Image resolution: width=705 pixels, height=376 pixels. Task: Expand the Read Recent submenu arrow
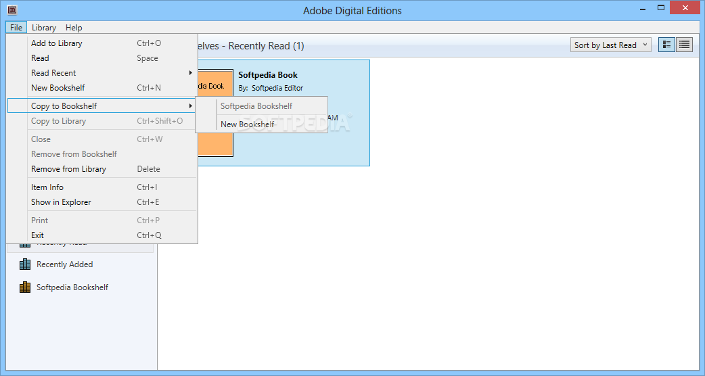click(x=191, y=73)
